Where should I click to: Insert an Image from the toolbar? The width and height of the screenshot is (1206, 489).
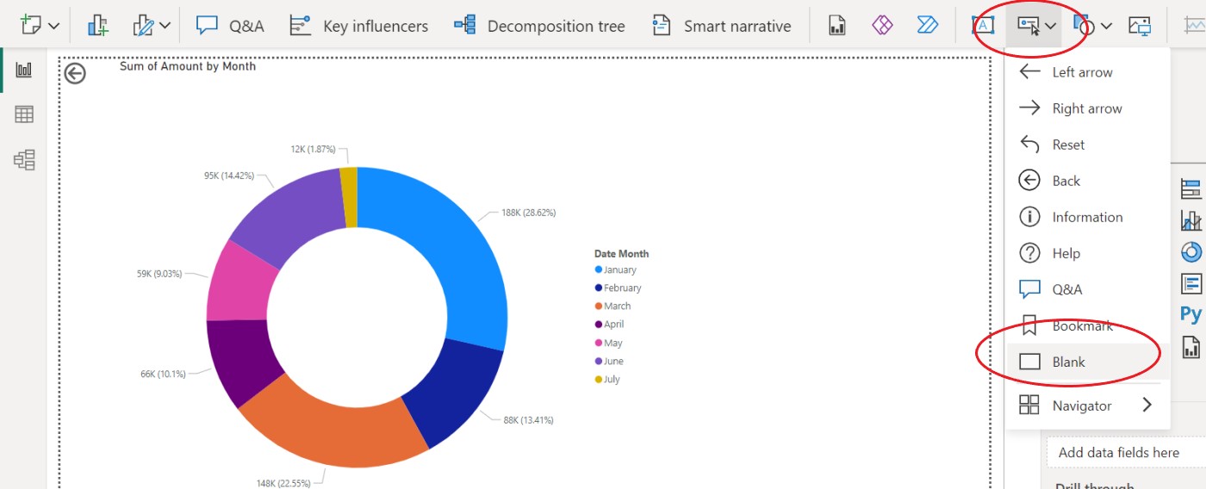[x=1140, y=26]
